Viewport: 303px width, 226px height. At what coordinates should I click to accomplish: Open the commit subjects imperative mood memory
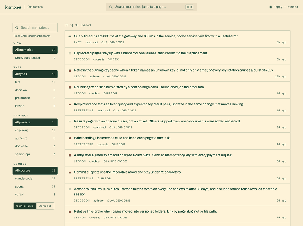coord(177,175)
